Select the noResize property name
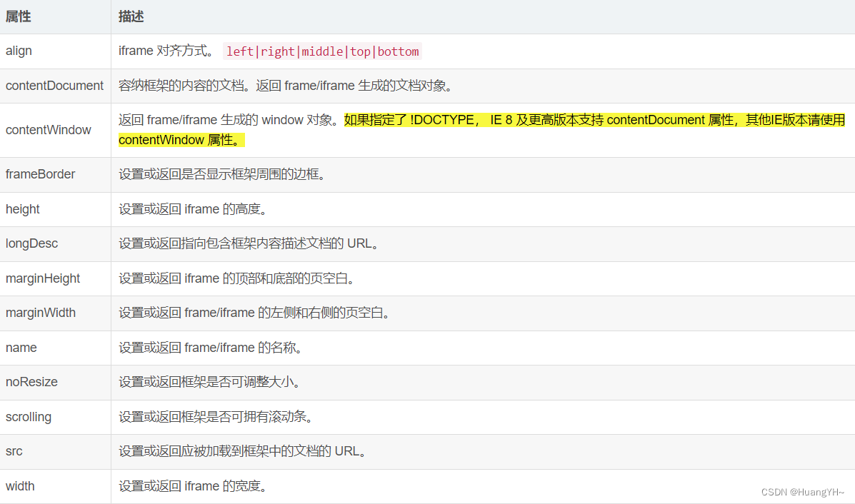This screenshot has height=504, width=855. (31, 382)
